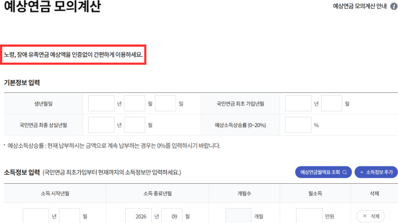
Task: Click the 월소득 만원 input field
Action: click(x=309, y=216)
